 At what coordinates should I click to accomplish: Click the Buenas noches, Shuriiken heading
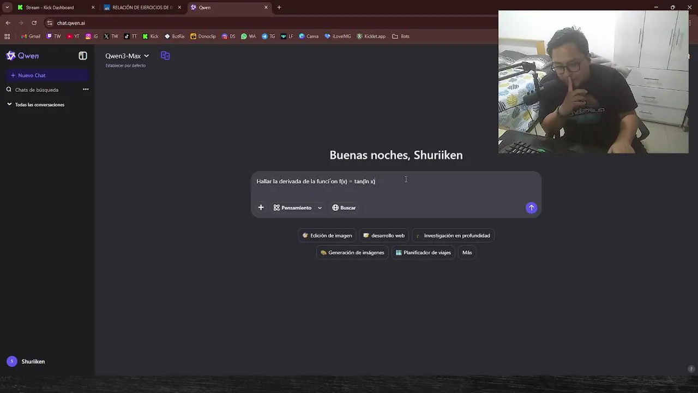pos(396,155)
